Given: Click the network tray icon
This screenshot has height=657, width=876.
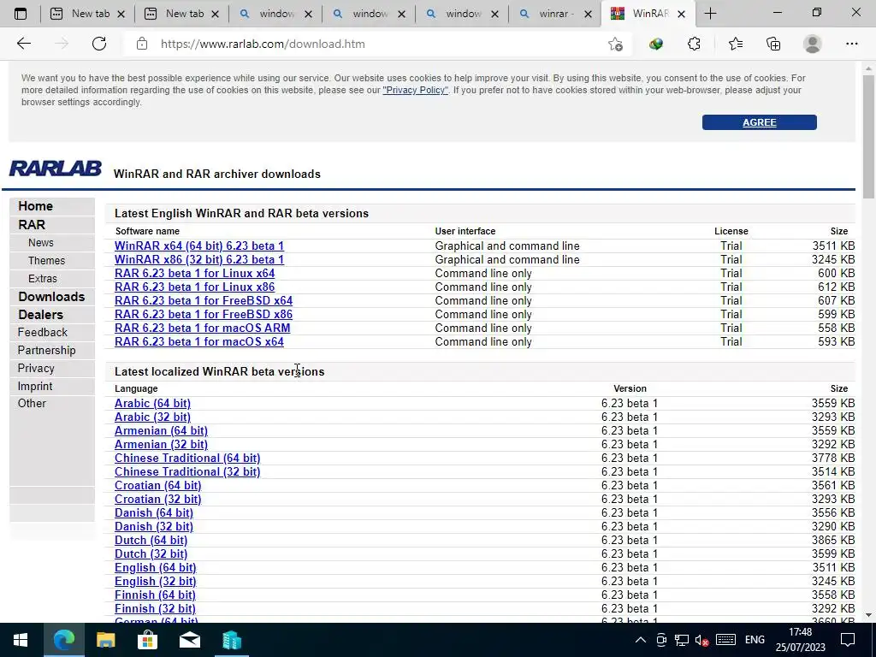Looking at the screenshot, I should coord(682,640).
